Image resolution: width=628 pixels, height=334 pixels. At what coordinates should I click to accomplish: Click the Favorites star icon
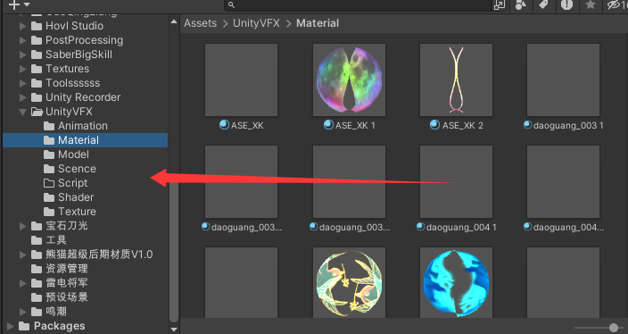(x=591, y=4)
